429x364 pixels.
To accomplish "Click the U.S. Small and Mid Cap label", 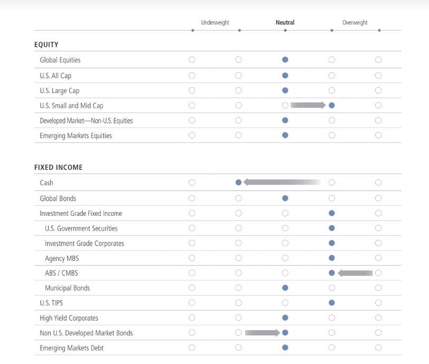I will click(x=71, y=106).
